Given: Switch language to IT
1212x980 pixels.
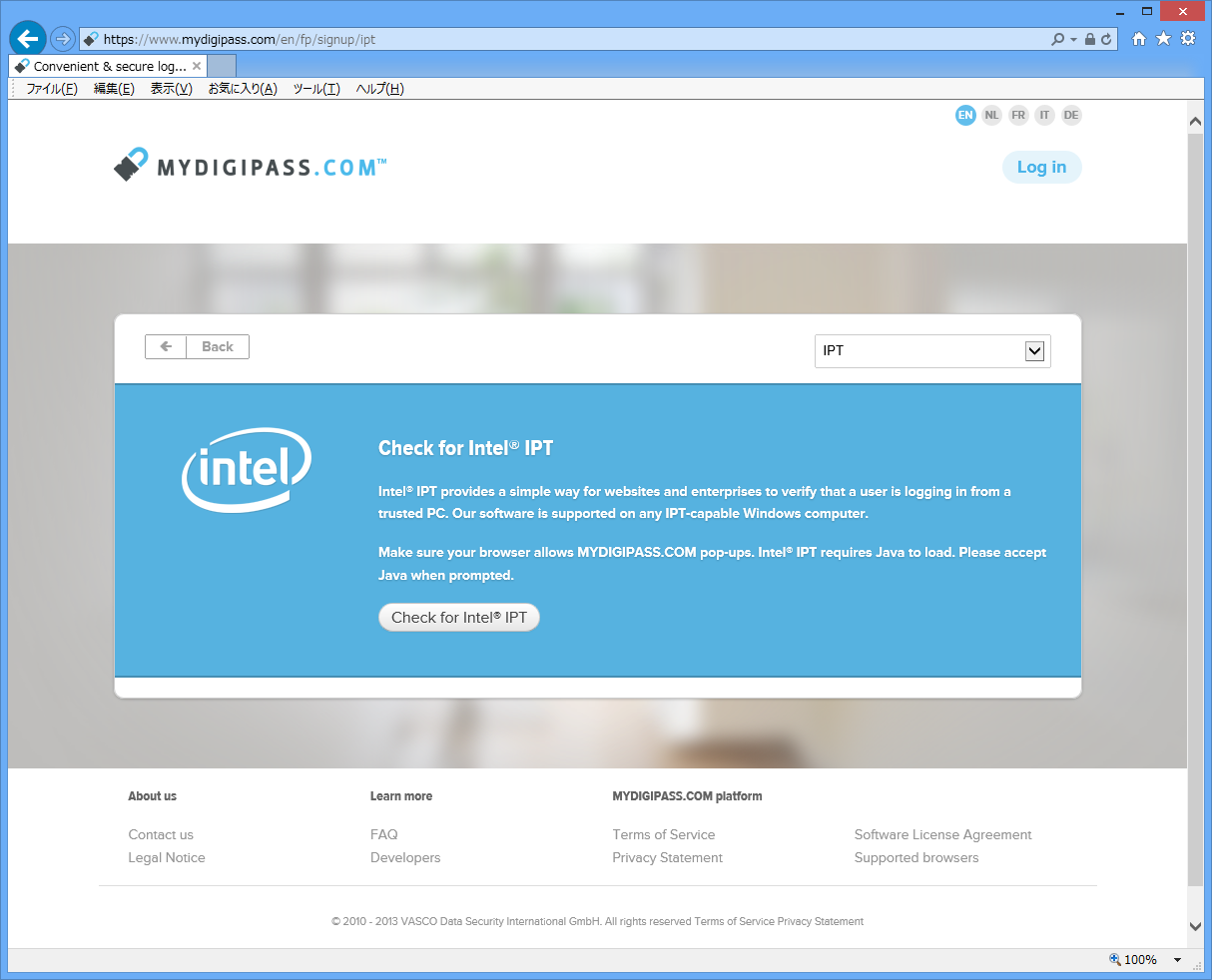Looking at the screenshot, I should pos(1044,115).
